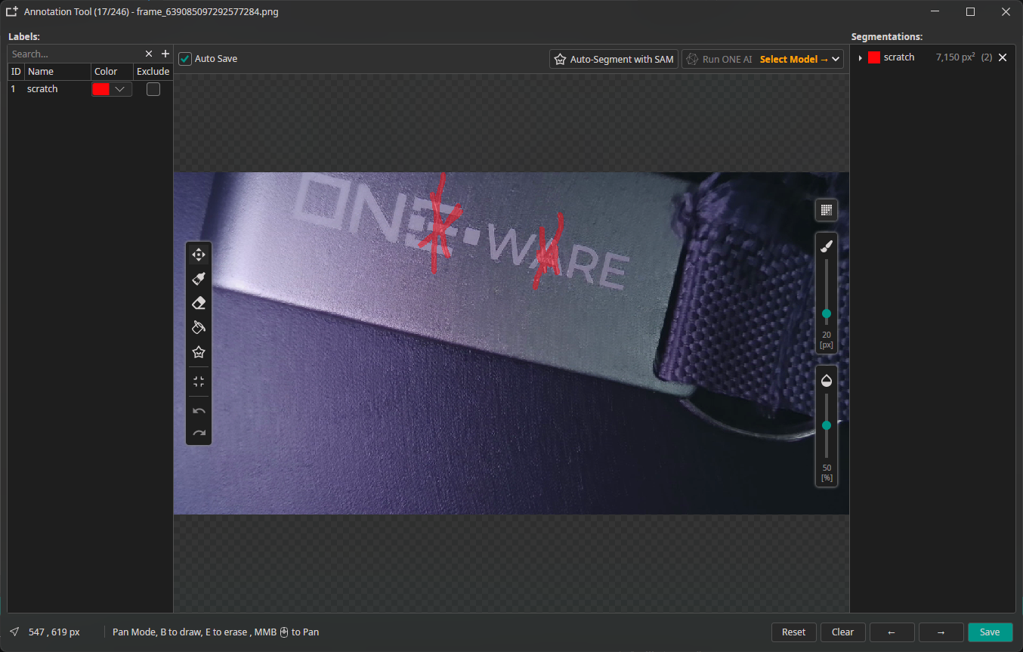Click the red swatch in Segmentations list
1023x652 pixels.
(x=874, y=57)
